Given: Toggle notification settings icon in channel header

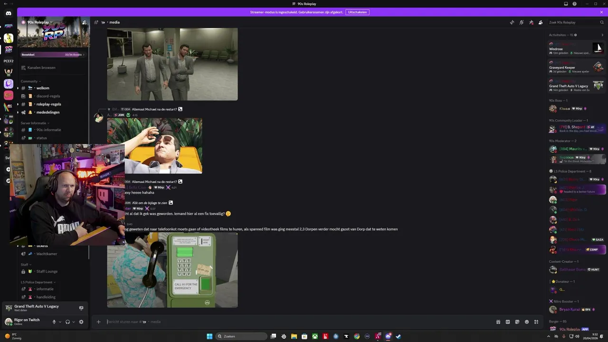Looking at the screenshot, I should coord(522,22).
